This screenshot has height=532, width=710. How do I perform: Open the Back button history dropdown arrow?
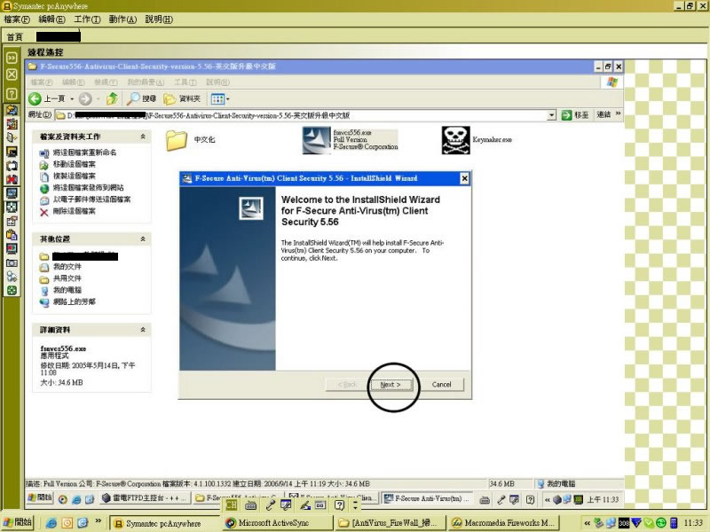pos(72,98)
